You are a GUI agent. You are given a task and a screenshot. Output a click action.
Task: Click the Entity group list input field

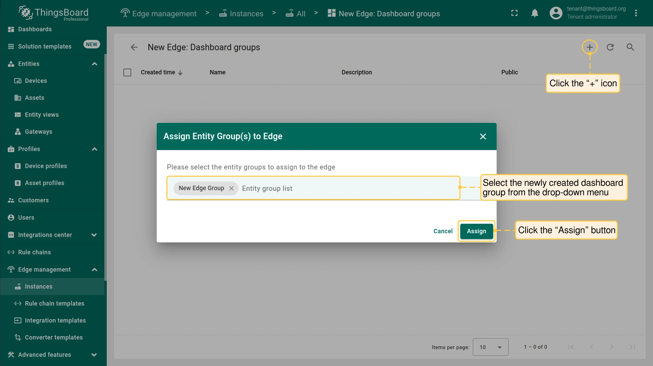click(x=347, y=188)
